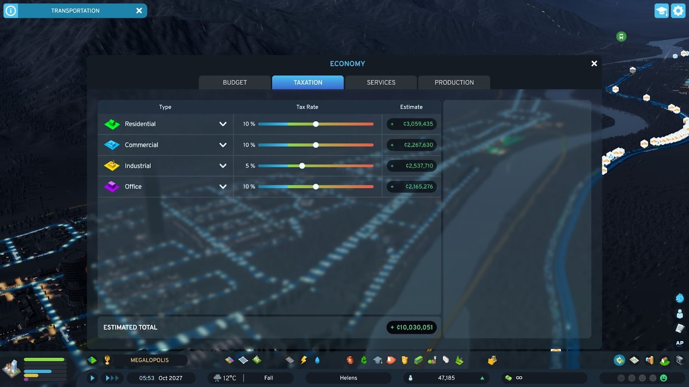The width and height of the screenshot is (689, 387).
Task: Switch to the Budget tab
Action: pyautogui.click(x=235, y=82)
